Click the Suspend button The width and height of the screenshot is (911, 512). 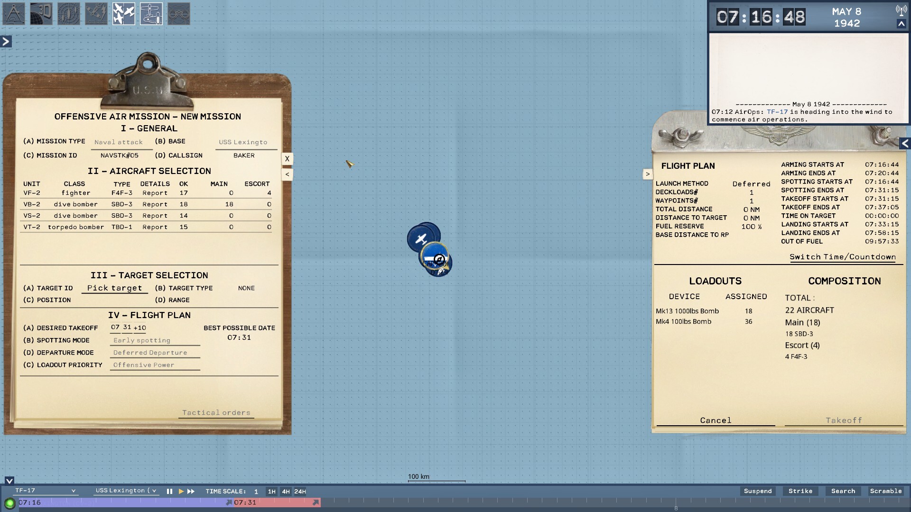[758, 491]
